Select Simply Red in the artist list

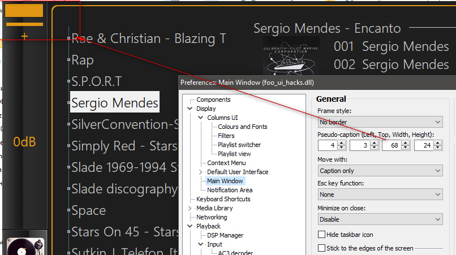click(124, 146)
